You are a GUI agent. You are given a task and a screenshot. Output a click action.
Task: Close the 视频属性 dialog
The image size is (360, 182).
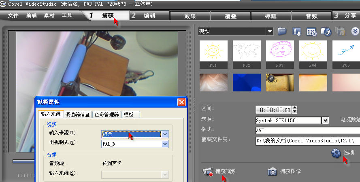[x=181, y=102]
